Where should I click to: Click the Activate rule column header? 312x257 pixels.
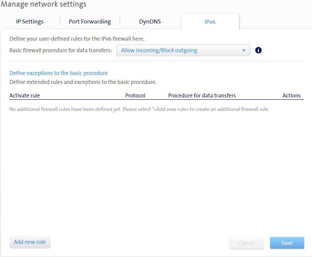coord(25,95)
